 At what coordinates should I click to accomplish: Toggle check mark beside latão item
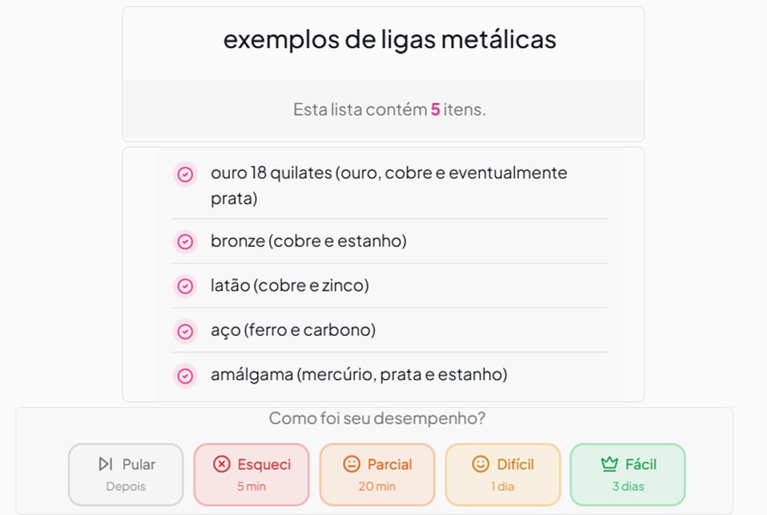[x=185, y=287]
